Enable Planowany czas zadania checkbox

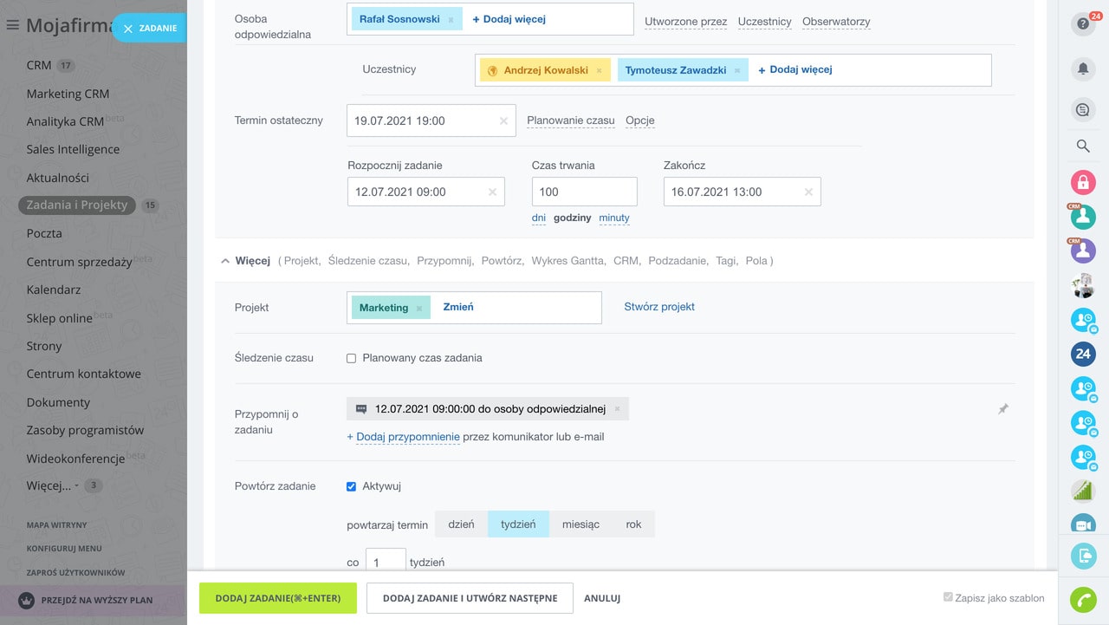coord(352,358)
